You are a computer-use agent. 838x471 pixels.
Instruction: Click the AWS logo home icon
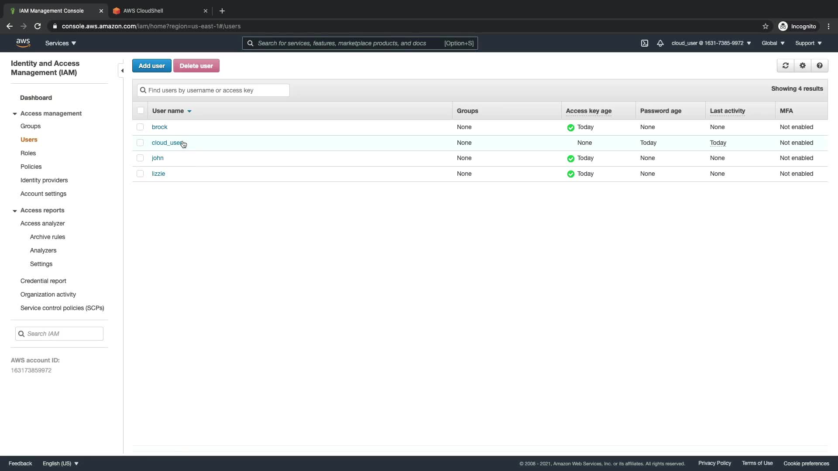[23, 43]
